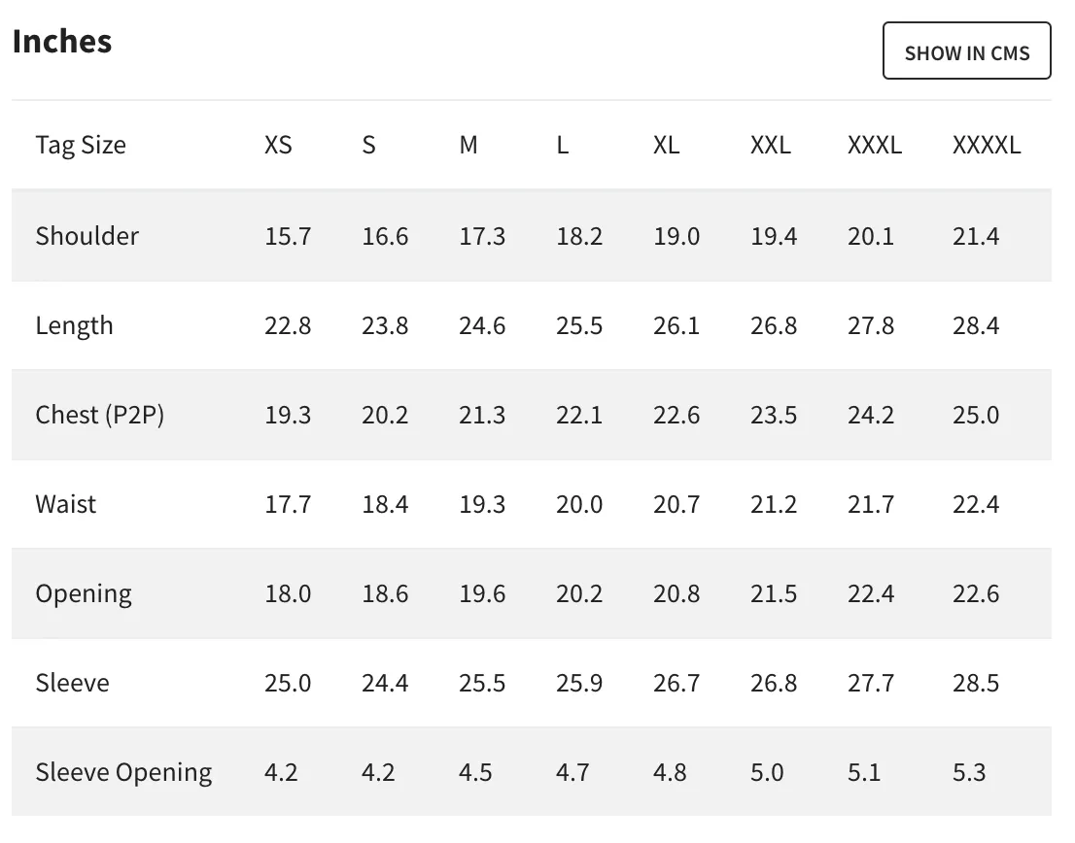
Task: Click the Inches heading
Action: point(62,41)
